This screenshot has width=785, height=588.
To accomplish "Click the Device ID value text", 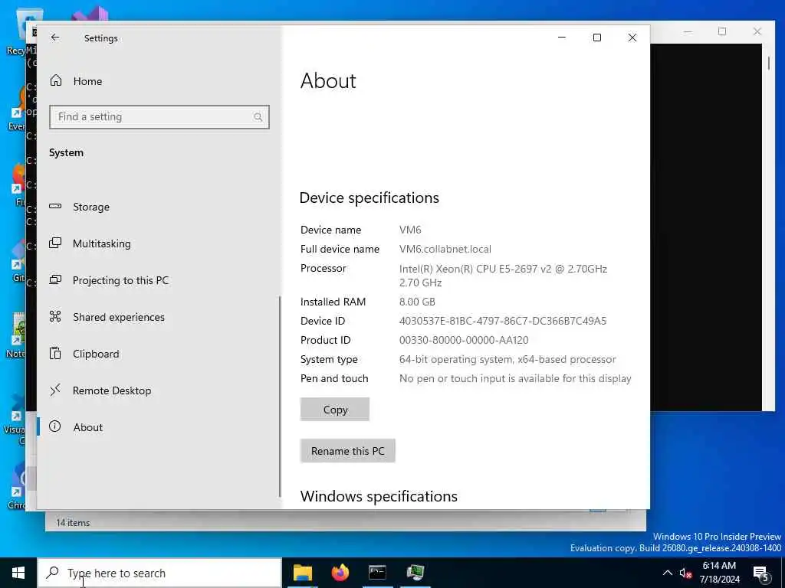I will click(503, 321).
